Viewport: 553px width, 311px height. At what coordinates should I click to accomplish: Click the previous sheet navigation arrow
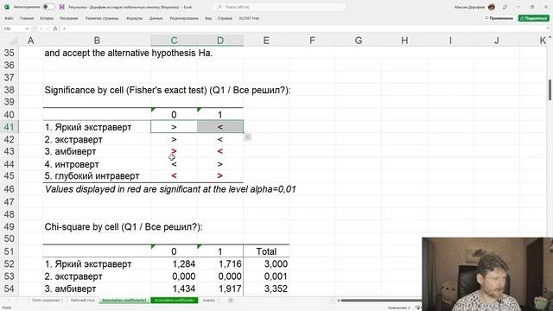coord(8,301)
